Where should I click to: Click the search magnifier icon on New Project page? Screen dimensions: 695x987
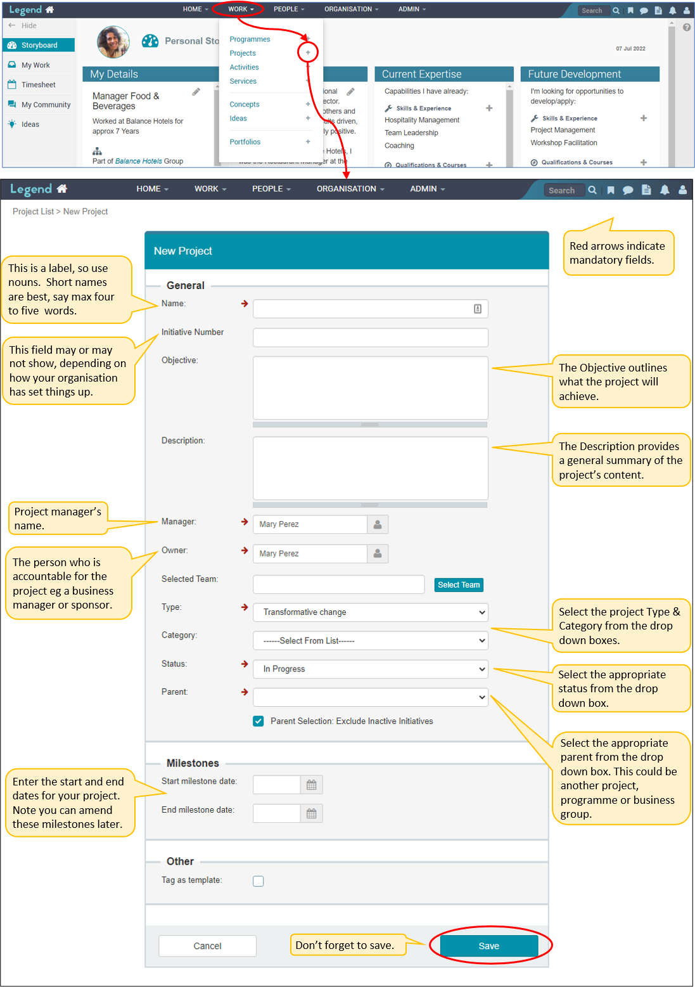click(592, 190)
